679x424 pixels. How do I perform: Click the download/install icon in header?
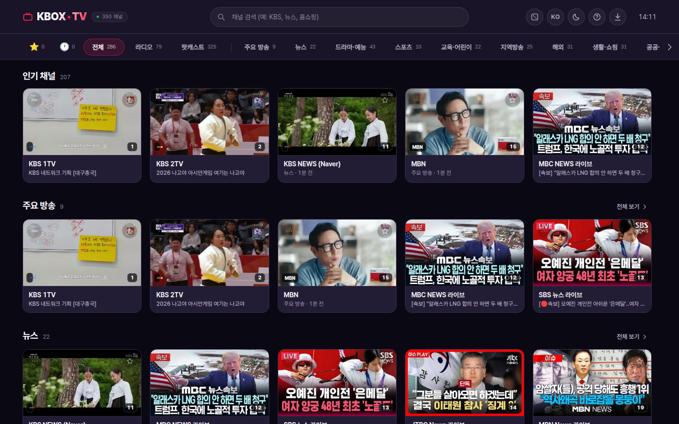[x=618, y=17]
